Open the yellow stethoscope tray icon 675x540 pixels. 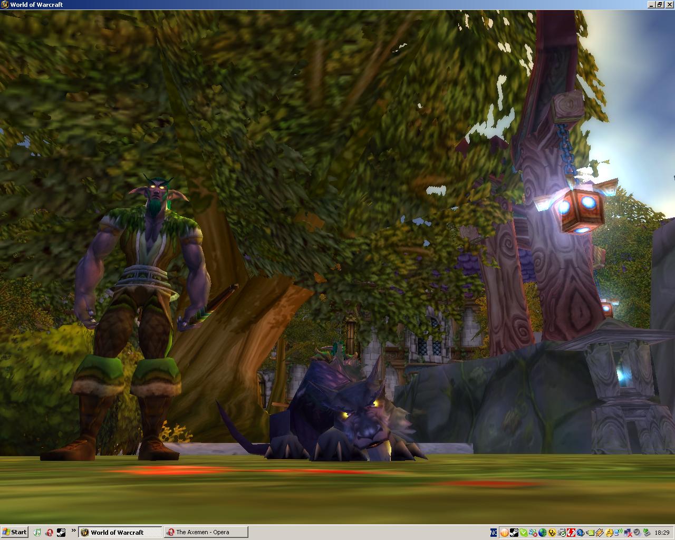tap(552, 533)
